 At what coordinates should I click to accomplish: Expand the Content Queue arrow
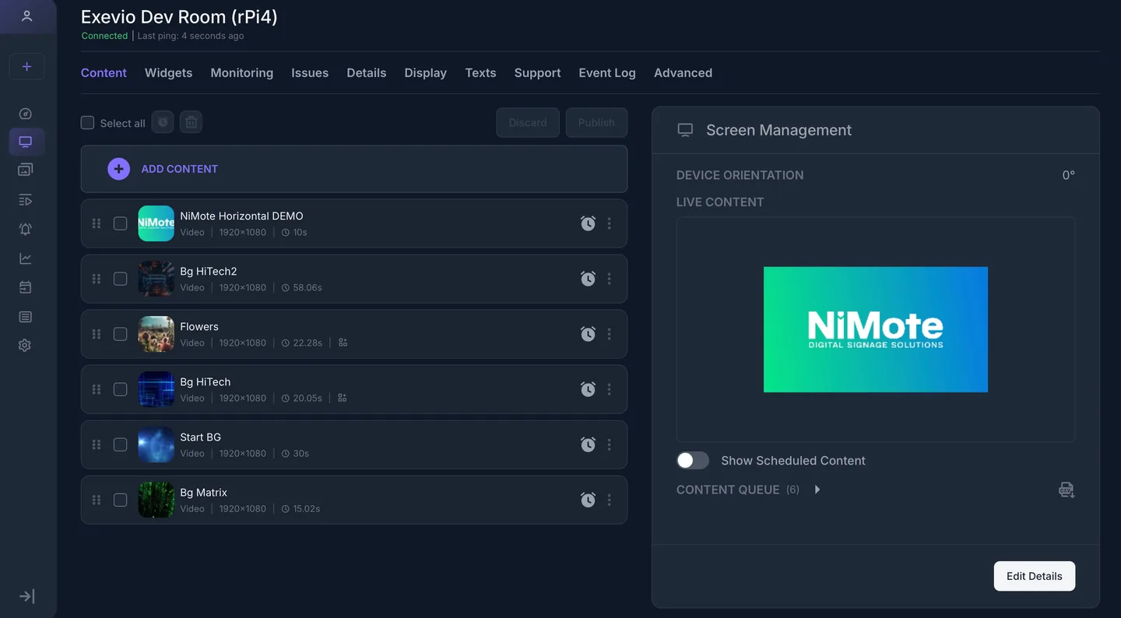817,490
